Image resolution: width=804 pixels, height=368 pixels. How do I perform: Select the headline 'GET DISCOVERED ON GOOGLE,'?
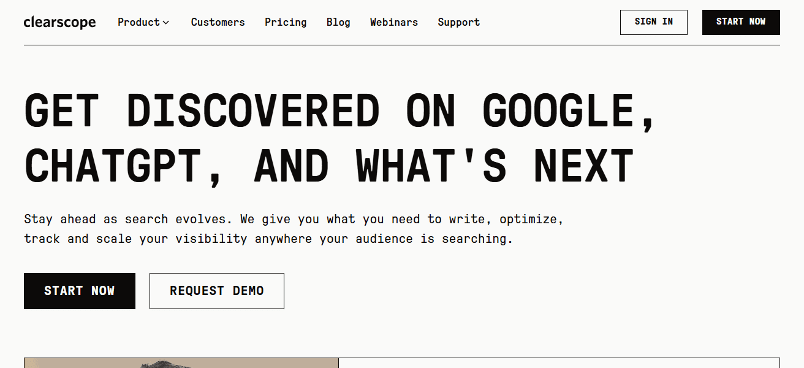point(339,112)
